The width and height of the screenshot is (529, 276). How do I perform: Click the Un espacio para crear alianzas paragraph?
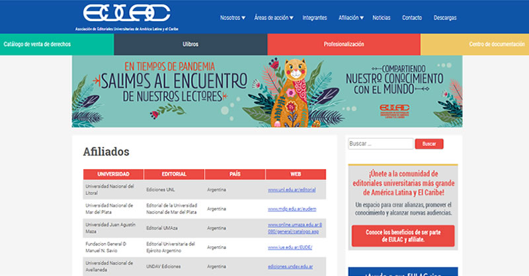click(x=403, y=209)
